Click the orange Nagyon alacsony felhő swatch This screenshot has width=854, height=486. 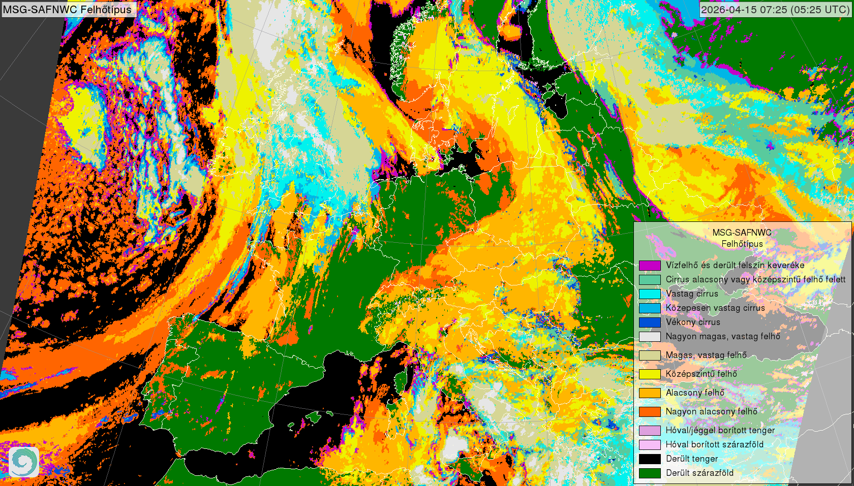coord(649,411)
